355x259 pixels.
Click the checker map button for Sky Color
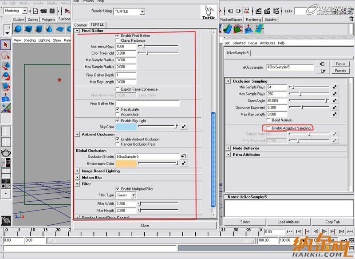tap(183, 127)
